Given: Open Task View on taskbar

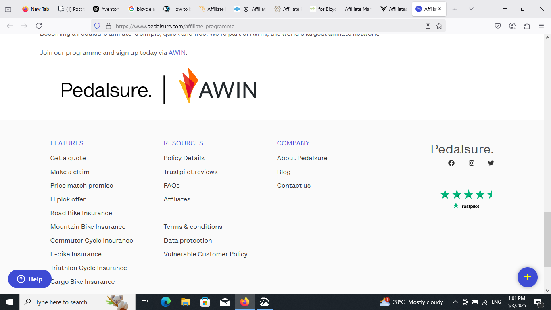Looking at the screenshot, I should click(x=145, y=302).
